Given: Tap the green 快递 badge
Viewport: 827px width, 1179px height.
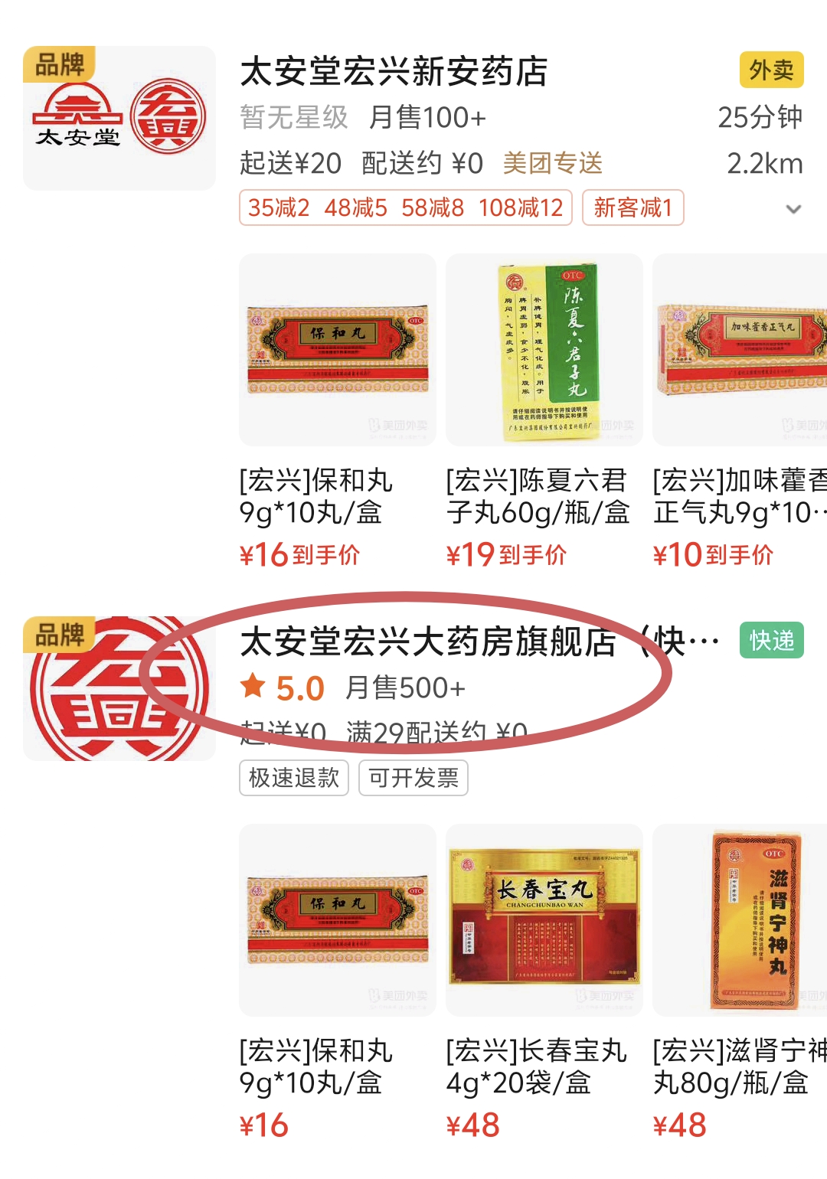Looking at the screenshot, I should tap(771, 641).
